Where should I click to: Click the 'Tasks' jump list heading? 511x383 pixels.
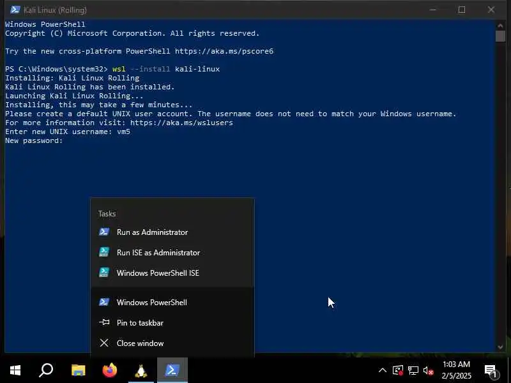pos(107,214)
